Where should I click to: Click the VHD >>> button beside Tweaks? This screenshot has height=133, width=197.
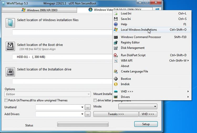(148, 114)
